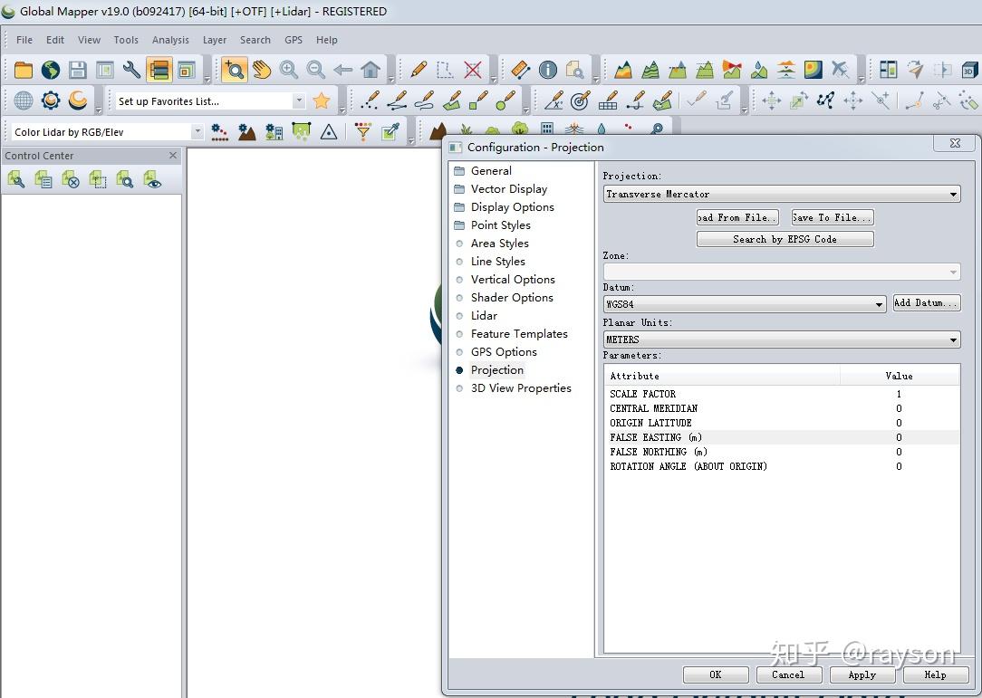
Task: Click the Zoom In magnifier icon
Action: click(289, 70)
